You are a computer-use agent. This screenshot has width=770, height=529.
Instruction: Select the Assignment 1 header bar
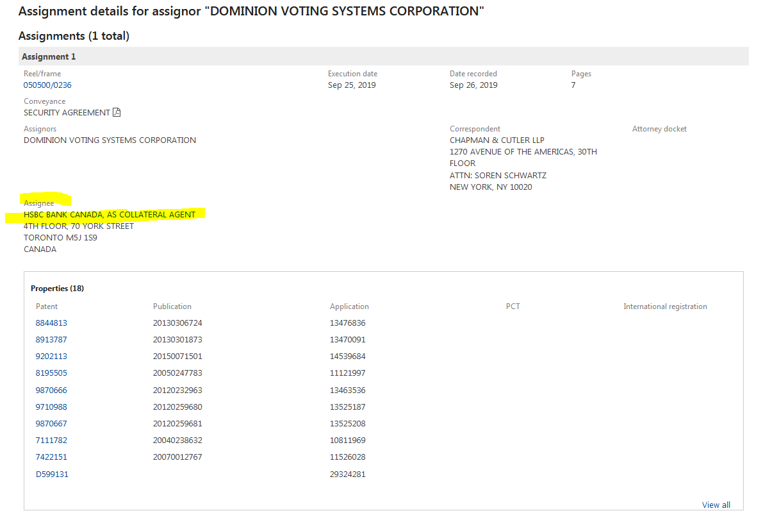point(383,56)
